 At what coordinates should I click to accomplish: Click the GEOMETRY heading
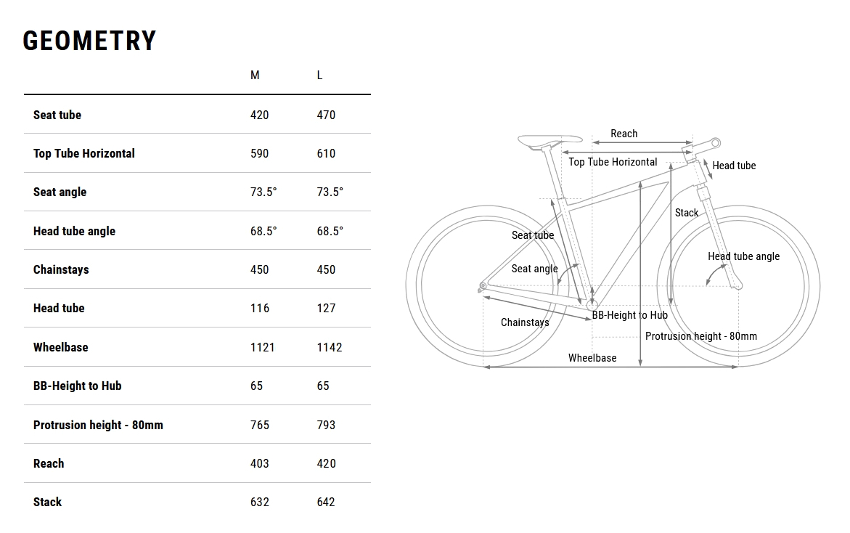coord(89,41)
